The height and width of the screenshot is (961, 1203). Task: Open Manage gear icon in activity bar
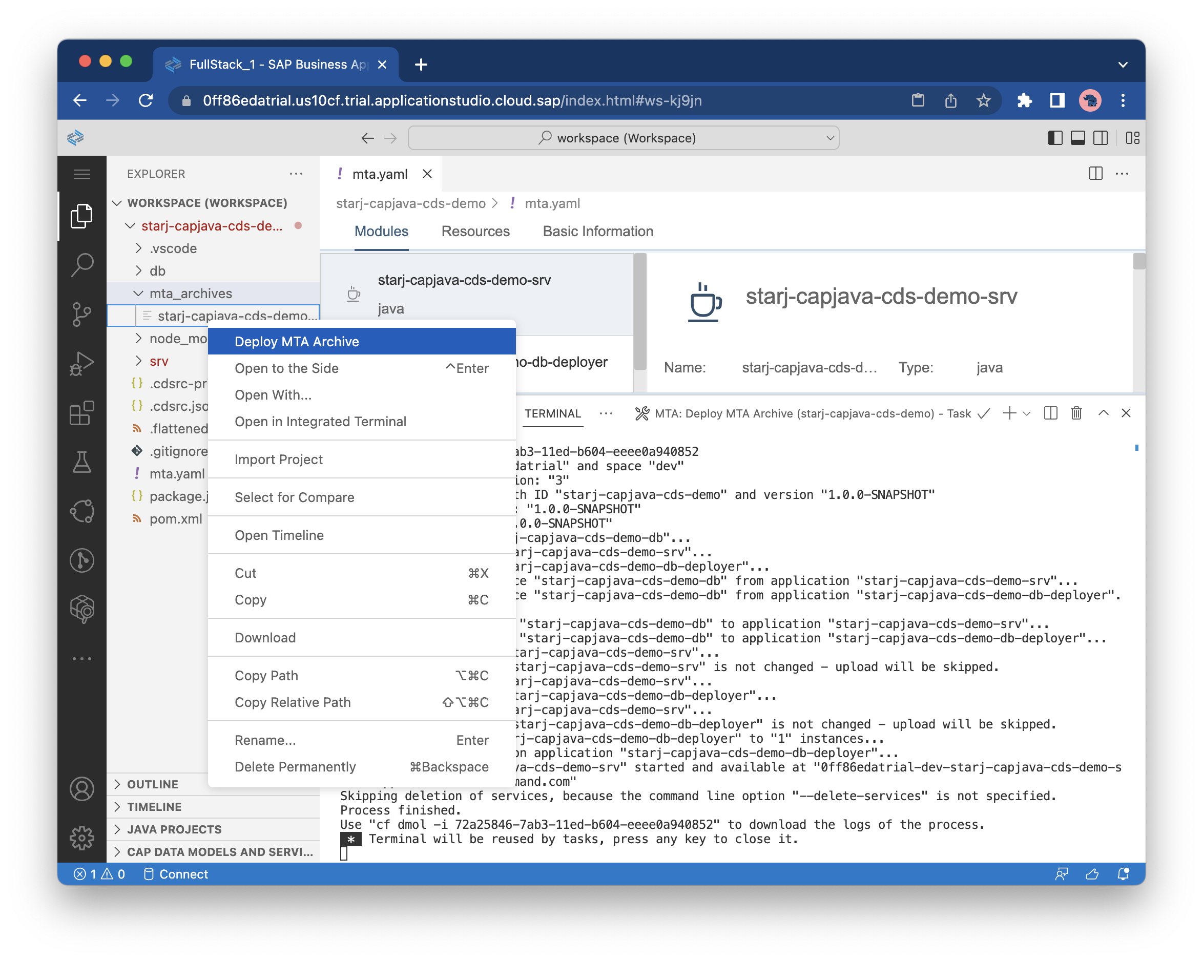(82, 837)
